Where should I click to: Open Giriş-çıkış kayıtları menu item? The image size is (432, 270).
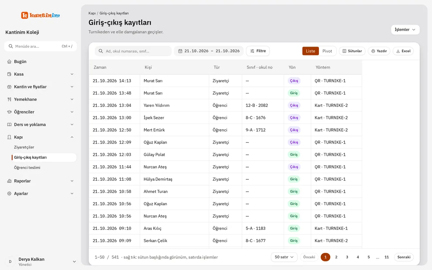(43, 157)
